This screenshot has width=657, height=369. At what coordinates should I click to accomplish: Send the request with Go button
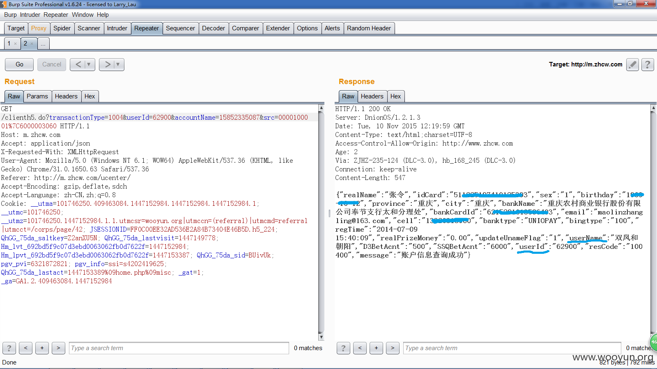[x=19, y=64]
